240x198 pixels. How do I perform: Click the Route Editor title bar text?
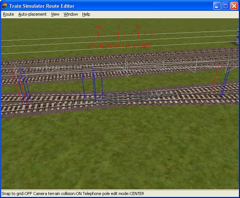pos(42,6)
